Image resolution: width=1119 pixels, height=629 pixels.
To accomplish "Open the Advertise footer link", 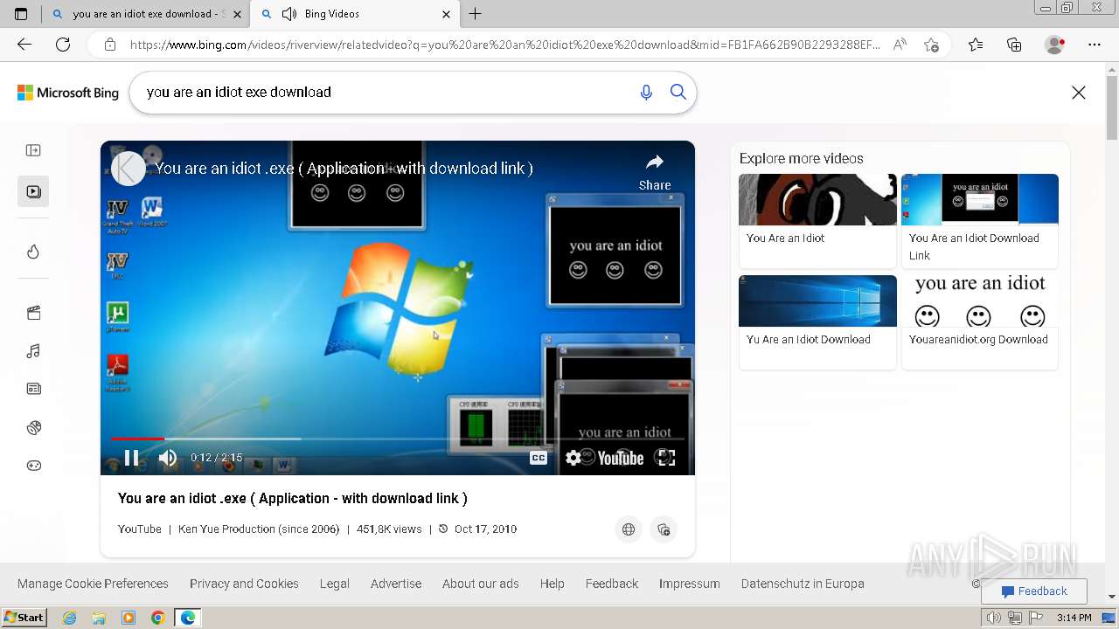I will [x=396, y=584].
